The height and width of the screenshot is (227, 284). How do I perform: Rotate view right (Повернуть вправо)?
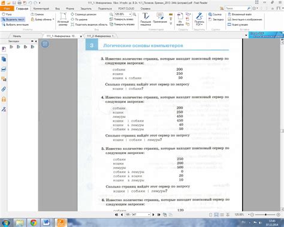tap(122, 25)
